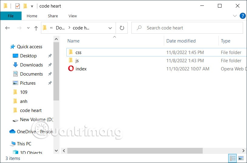Navigate back with the left arrow

click(8, 28)
